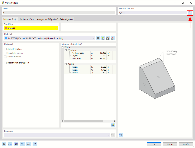Click the Těleso č. input field
Image resolution: width=195 pixels, height=148 pixels.
pos(59,13)
